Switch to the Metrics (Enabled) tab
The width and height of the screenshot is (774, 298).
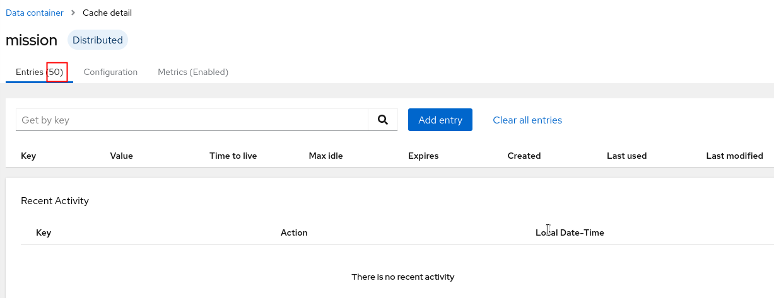tap(193, 72)
